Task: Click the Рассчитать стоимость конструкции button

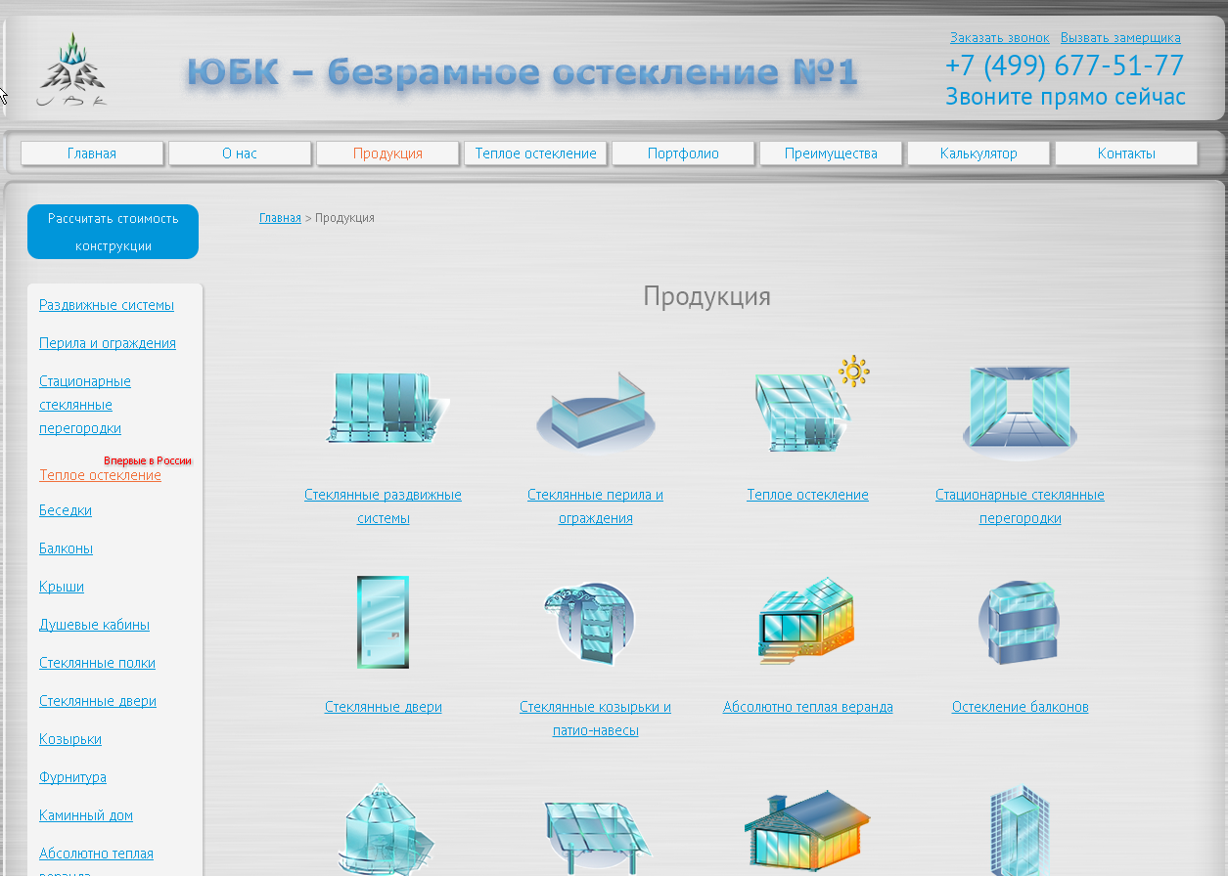Action: pos(113,232)
